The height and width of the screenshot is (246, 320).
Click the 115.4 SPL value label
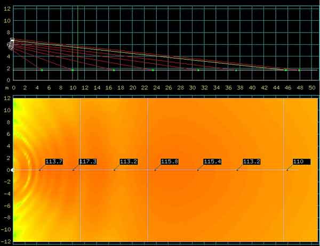pyautogui.click(x=212, y=162)
